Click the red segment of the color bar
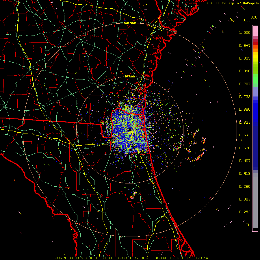260x260 pixels. (255, 43)
